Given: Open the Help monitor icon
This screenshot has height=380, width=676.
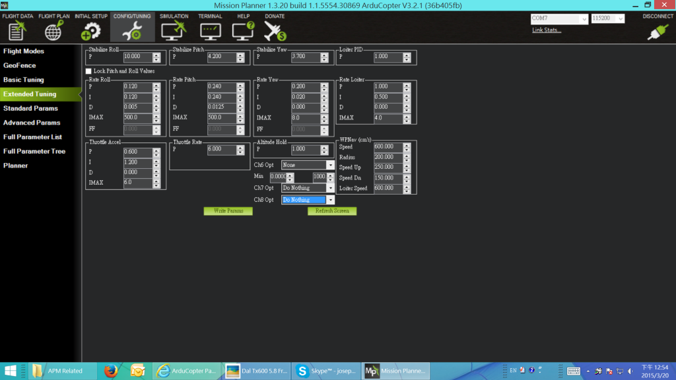Looking at the screenshot, I should [x=243, y=31].
